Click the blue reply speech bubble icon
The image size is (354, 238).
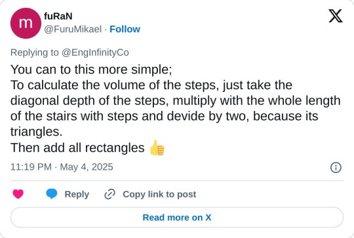(x=52, y=194)
